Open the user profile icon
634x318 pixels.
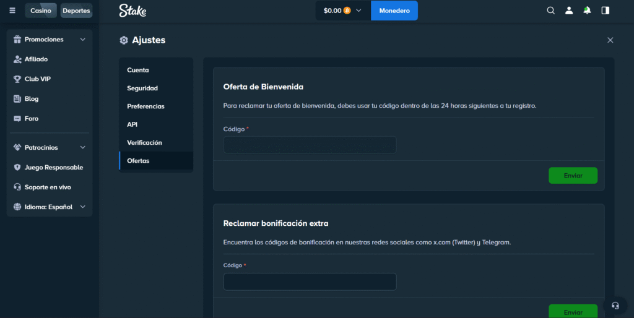coord(569,11)
